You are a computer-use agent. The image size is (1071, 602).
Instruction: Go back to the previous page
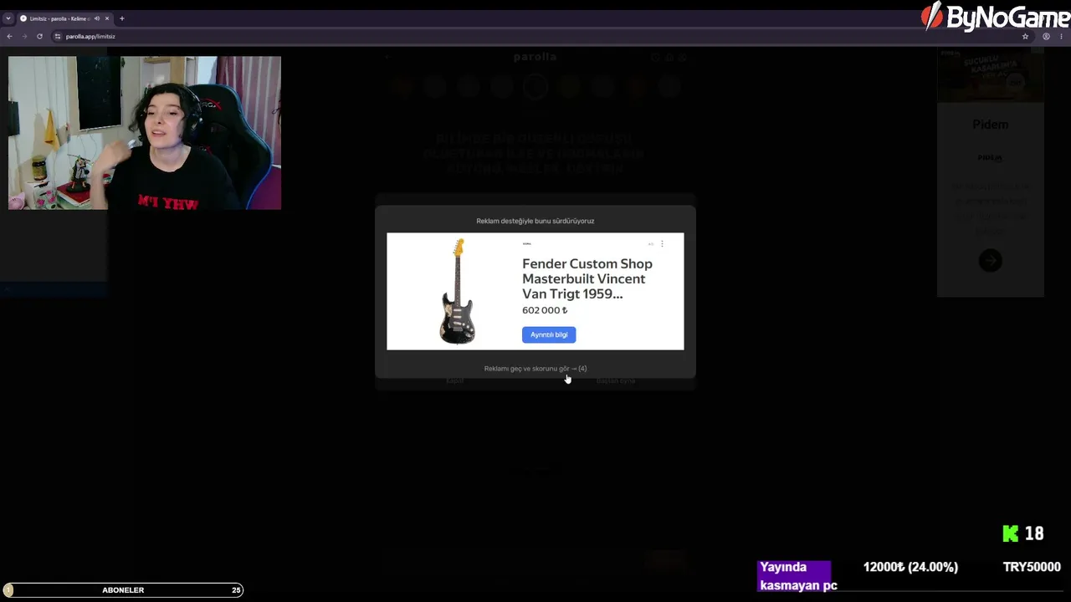coord(9,37)
